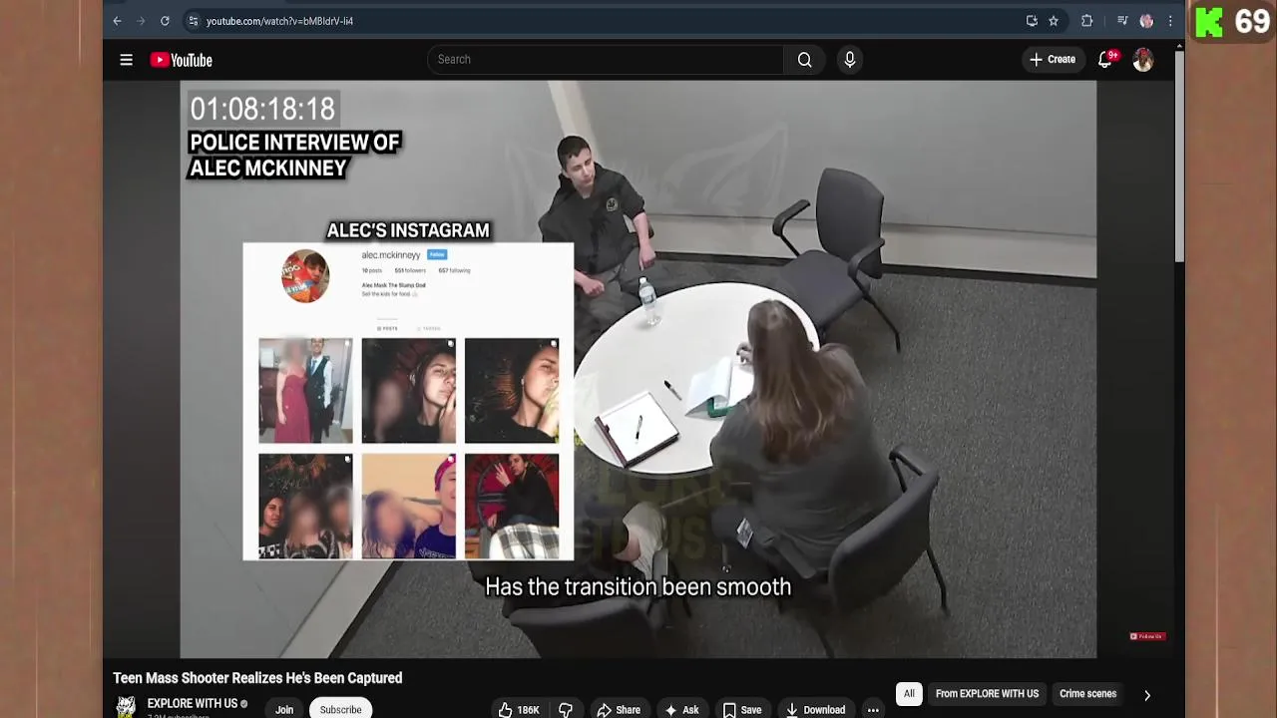Show more chips with right chevron

coord(1147,695)
